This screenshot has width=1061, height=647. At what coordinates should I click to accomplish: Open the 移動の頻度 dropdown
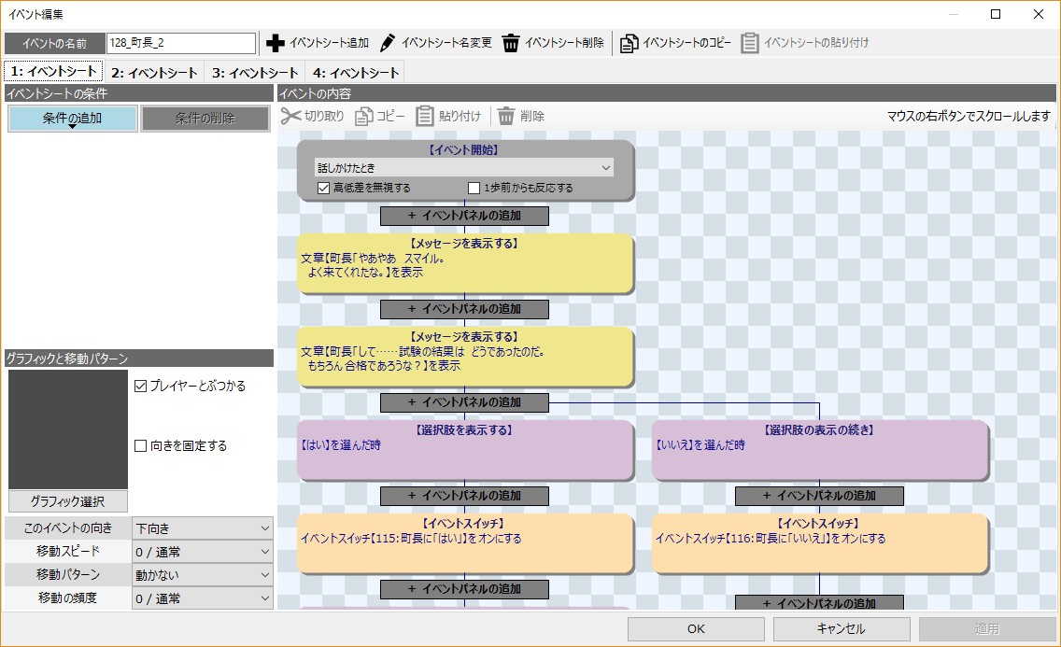pyautogui.click(x=203, y=598)
